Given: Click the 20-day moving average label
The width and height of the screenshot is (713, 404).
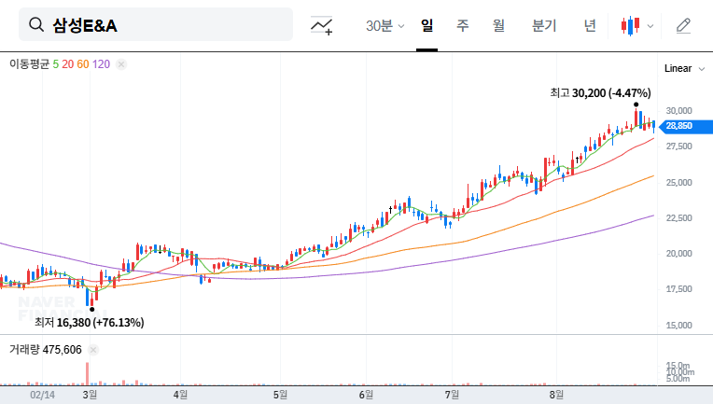Looking at the screenshot, I should [x=68, y=64].
